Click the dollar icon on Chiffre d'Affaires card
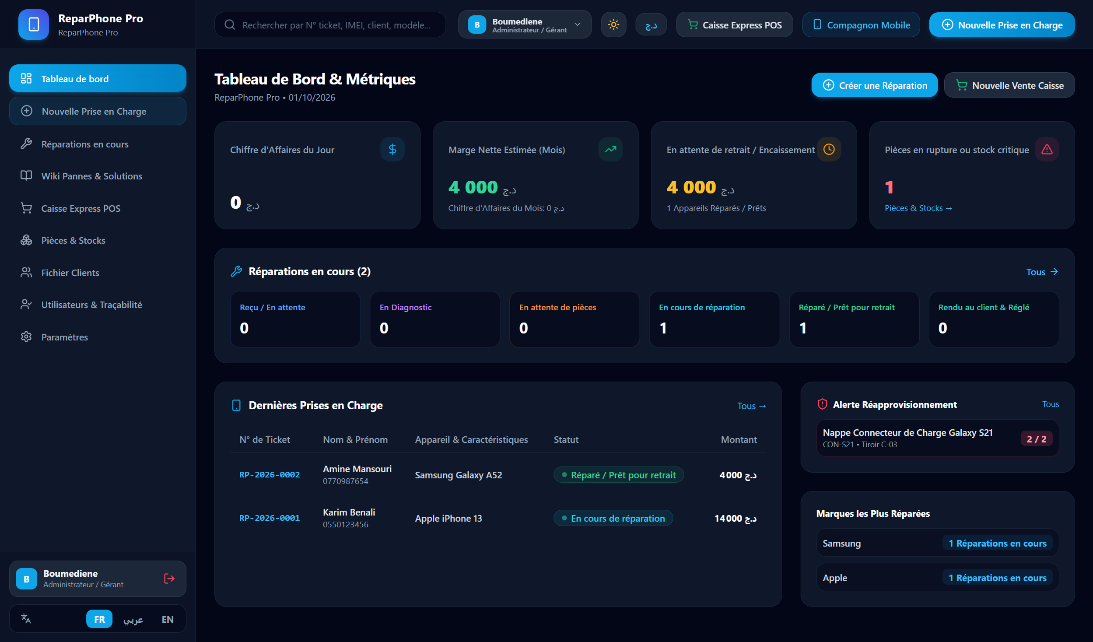The height and width of the screenshot is (642, 1093). tap(392, 149)
